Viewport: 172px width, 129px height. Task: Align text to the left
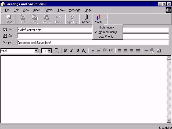[119, 51]
